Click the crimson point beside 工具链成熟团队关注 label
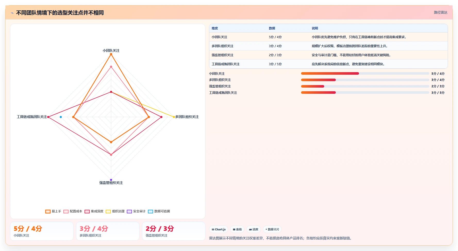 pyautogui.click(x=48, y=117)
